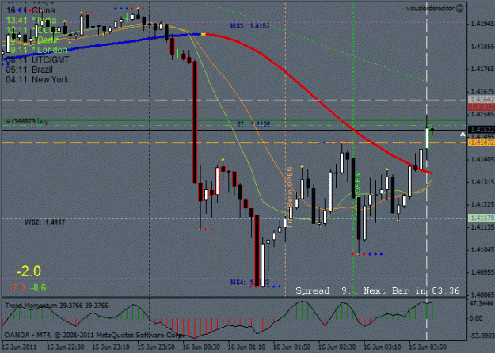Click the S2: 1.4156 pivot label
The width and height of the screenshot is (495, 353).
click(253, 124)
